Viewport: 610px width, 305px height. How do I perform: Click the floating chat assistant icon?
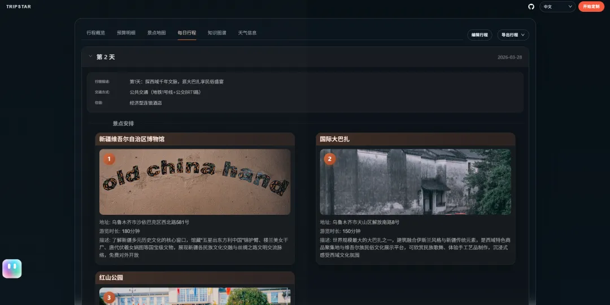(x=12, y=269)
